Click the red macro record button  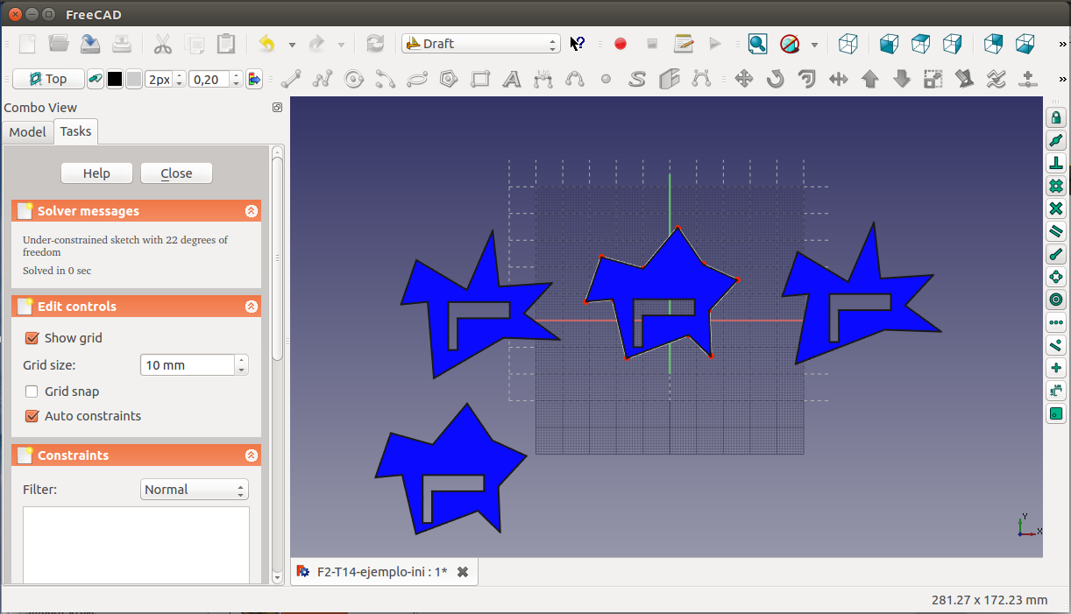pos(621,44)
